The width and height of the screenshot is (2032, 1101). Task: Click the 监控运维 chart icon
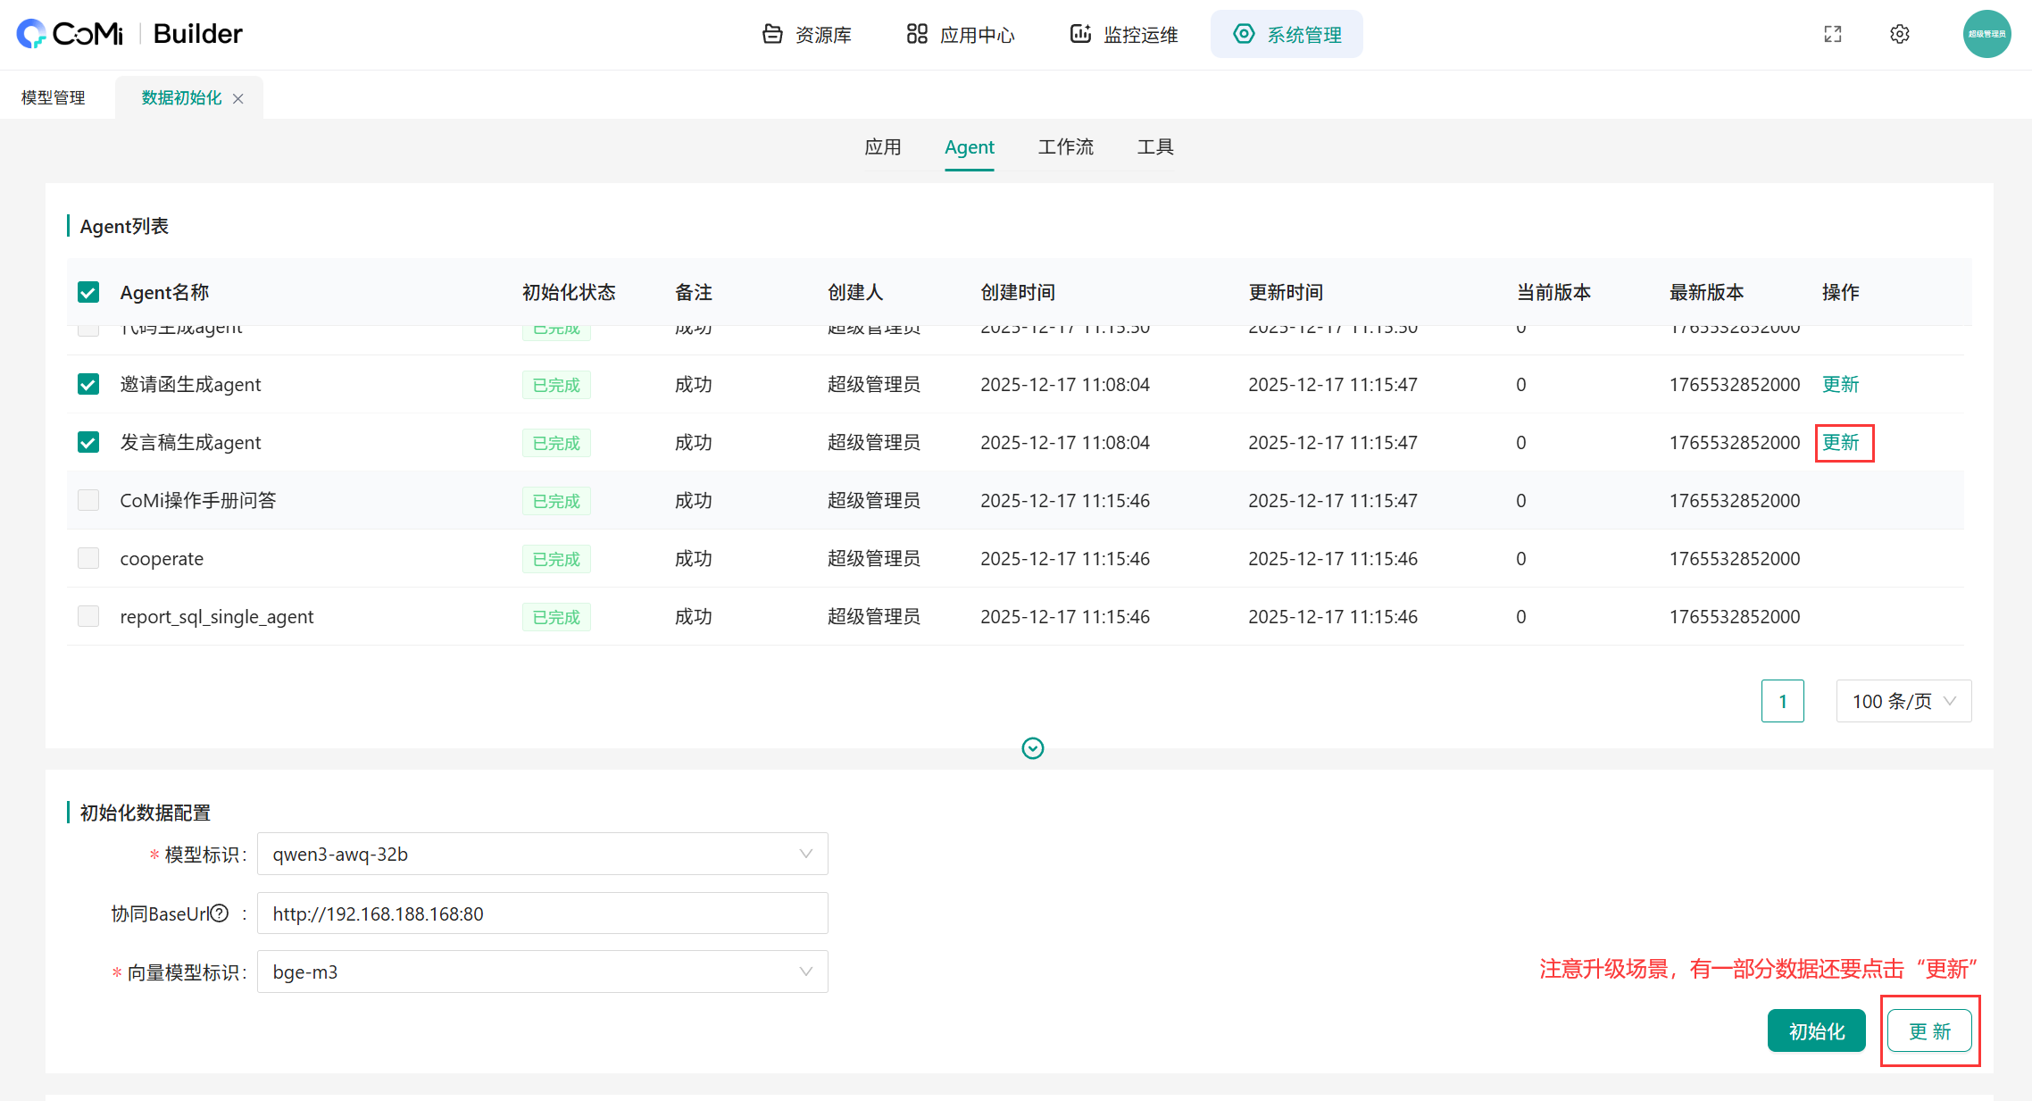click(x=1080, y=34)
